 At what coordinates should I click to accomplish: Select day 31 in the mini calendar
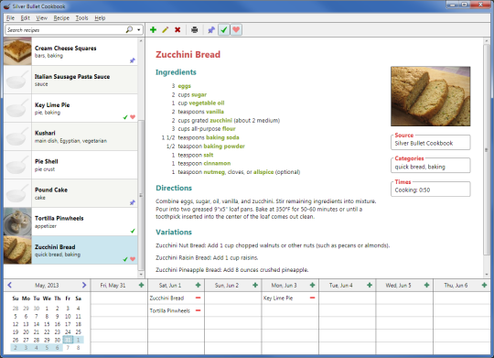coord(68,340)
